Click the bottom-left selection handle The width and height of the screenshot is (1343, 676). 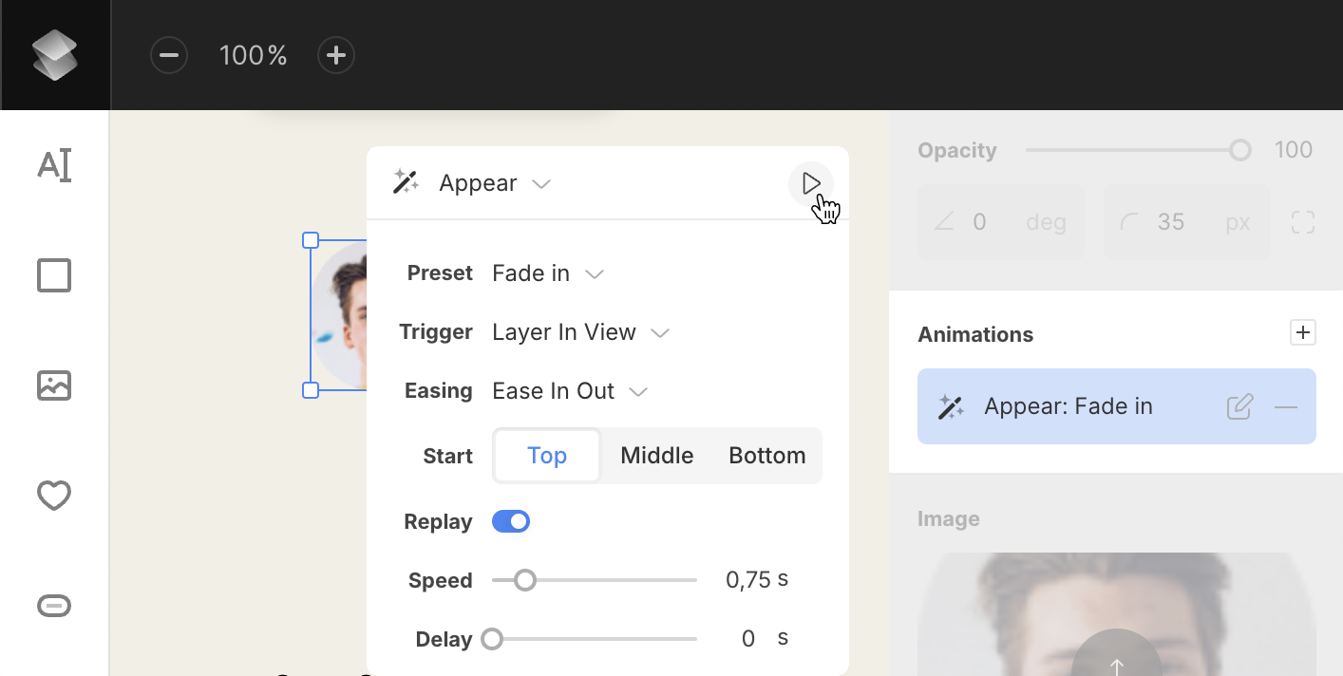pos(311,390)
